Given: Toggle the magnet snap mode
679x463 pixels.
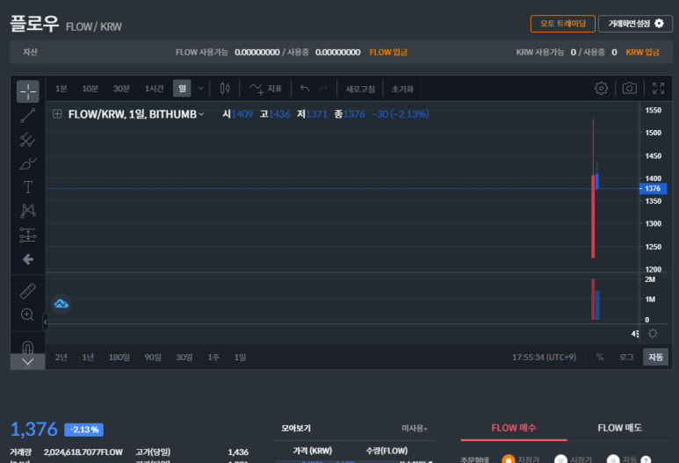Looking at the screenshot, I should 28,347.
